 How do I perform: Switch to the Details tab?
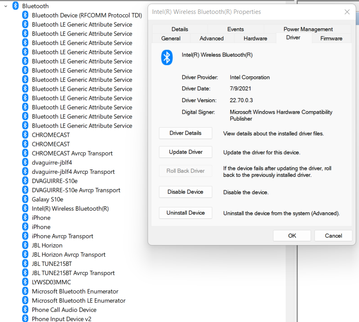[x=180, y=29]
